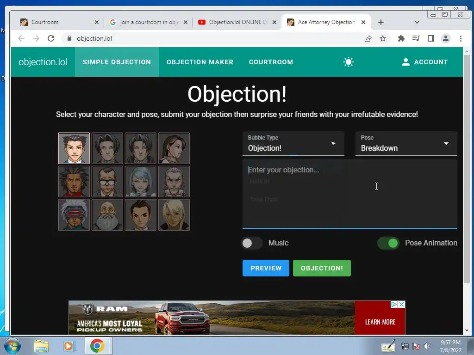Image resolution: width=474 pixels, height=355 pixels.
Task: Expand the Chrome tab search chevron
Action: tap(417, 22)
